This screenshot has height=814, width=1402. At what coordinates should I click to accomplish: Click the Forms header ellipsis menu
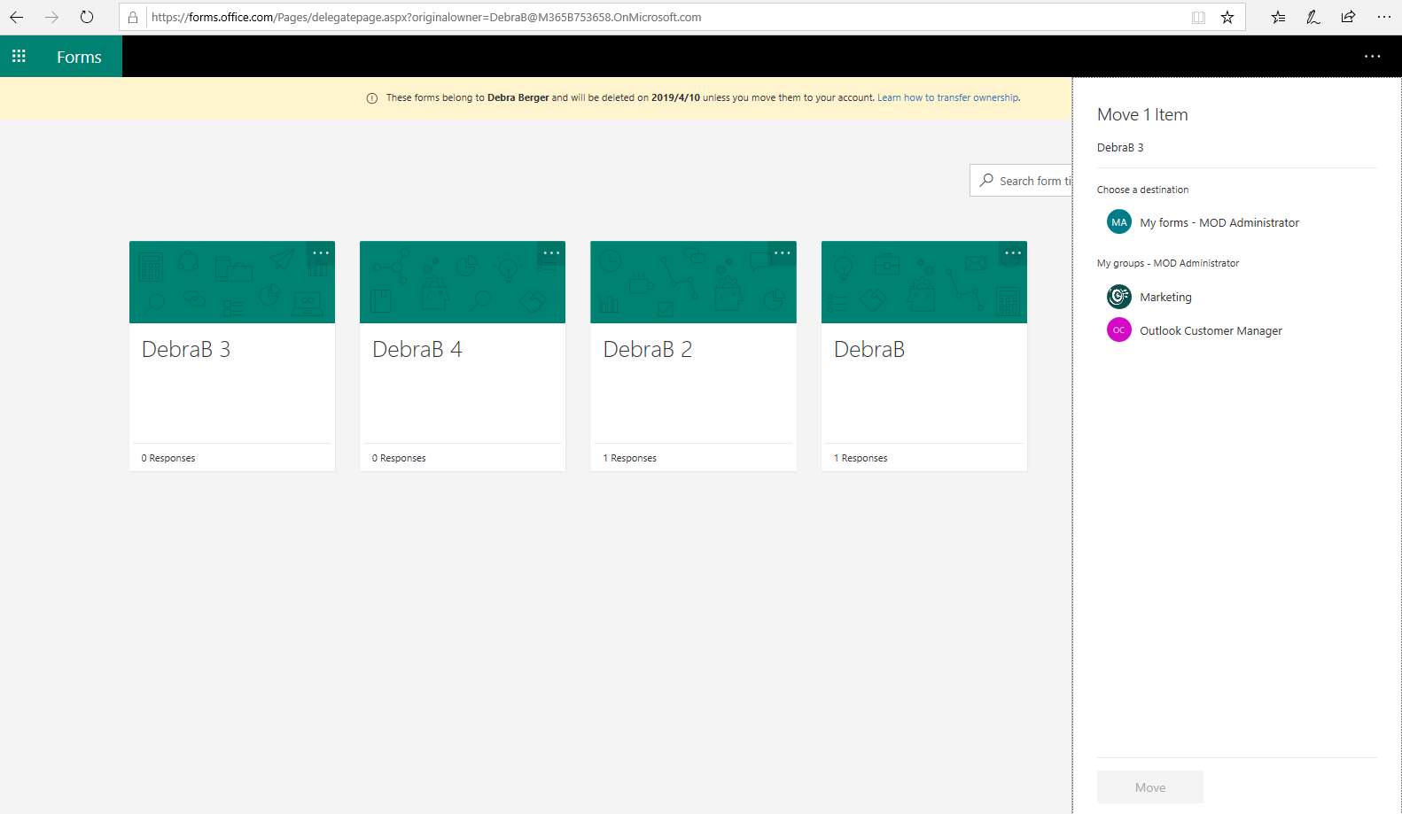click(1372, 57)
